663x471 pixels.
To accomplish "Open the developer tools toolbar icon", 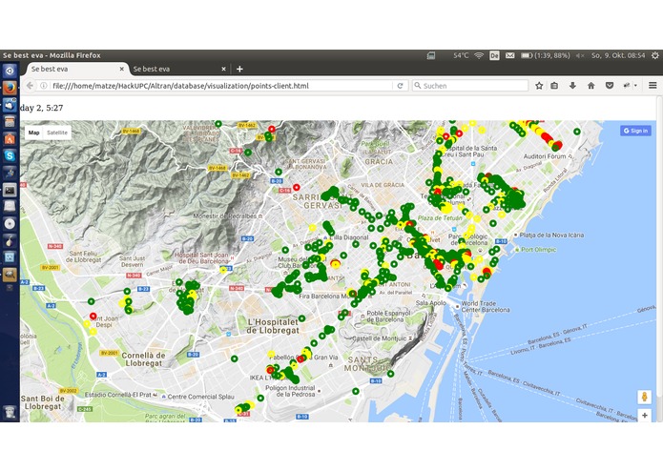I will pos(627,86).
